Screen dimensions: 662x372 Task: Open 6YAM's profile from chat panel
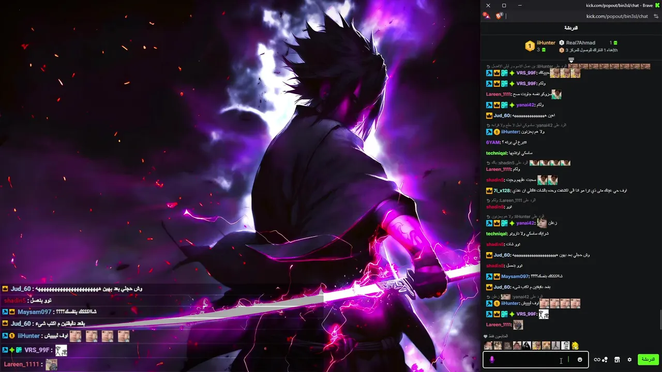coord(493,143)
